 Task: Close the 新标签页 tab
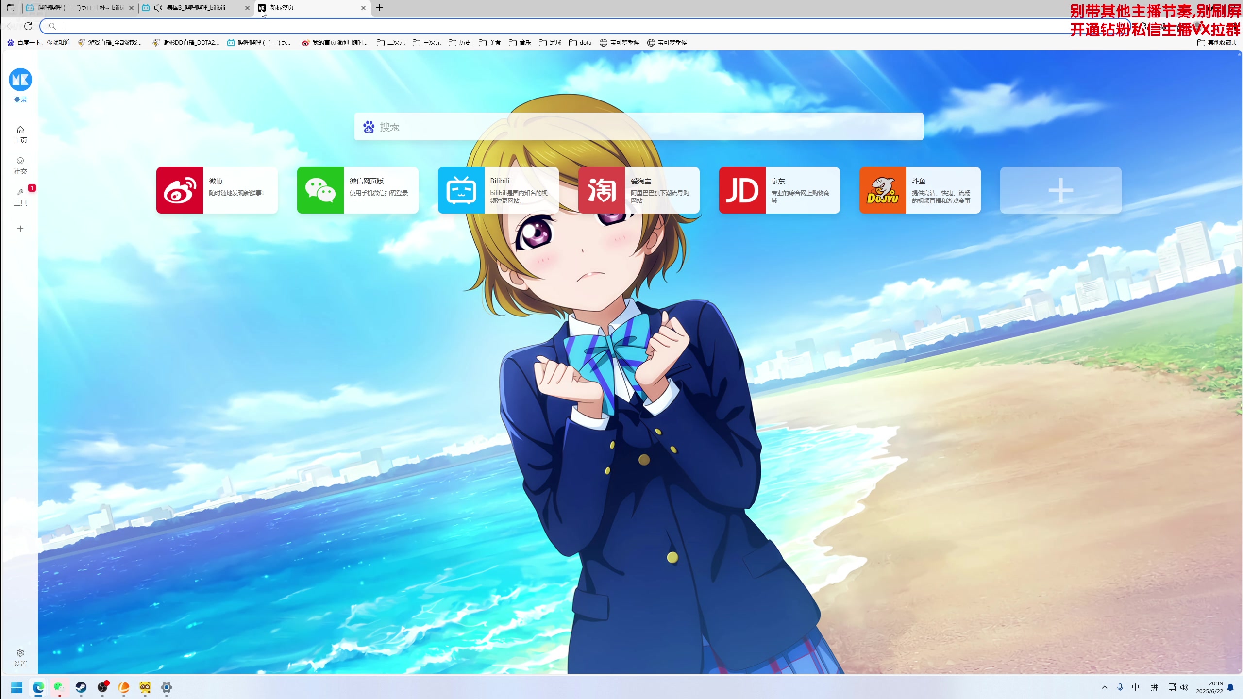(x=363, y=8)
